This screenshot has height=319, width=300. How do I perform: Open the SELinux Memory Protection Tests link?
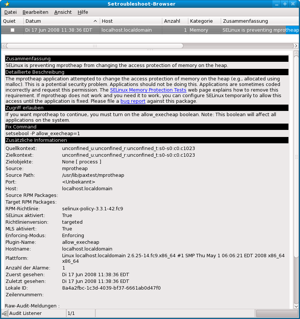pyautogui.click(x=148, y=90)
